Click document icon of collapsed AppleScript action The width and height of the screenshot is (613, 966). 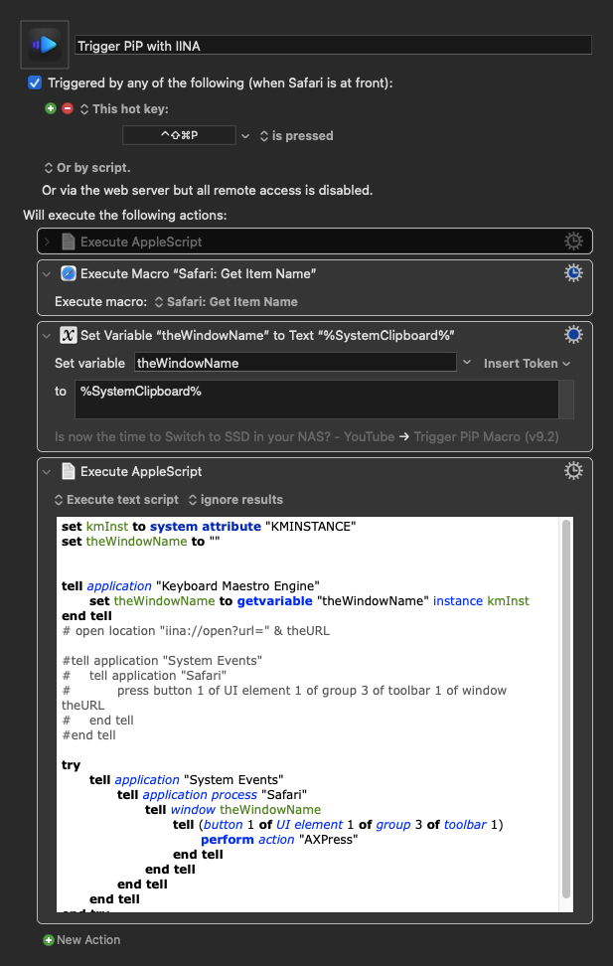point(69,241)
